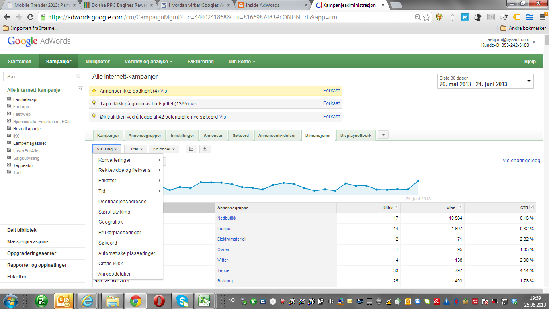
Task: Open the Chrome menu hamburger icon
Action: [542, 17]
